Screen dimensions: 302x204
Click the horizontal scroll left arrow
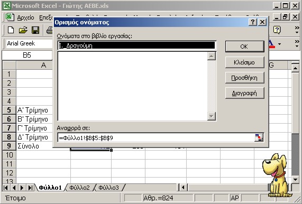point(183,188)
